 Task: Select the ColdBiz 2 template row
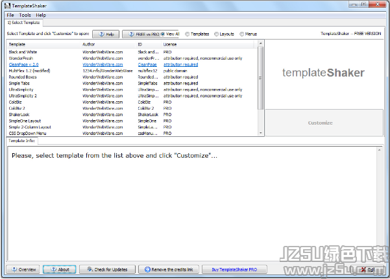(132, 108)
